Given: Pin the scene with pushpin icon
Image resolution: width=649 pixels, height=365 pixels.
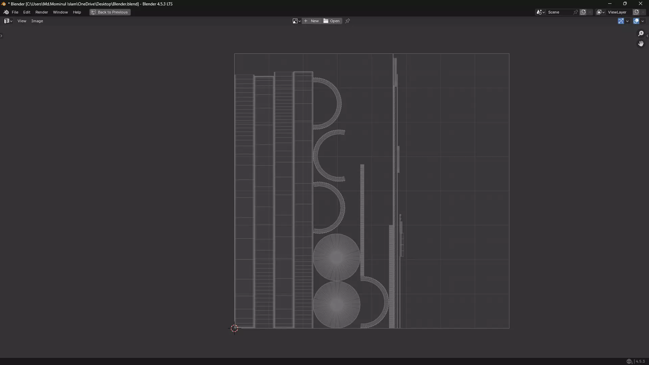Looking at the screenshot, I should pos(575,12).
